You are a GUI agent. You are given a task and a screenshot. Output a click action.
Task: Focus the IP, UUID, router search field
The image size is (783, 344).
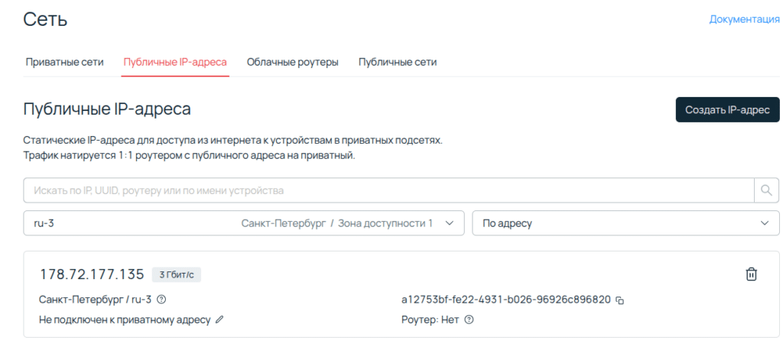[388, 190]
